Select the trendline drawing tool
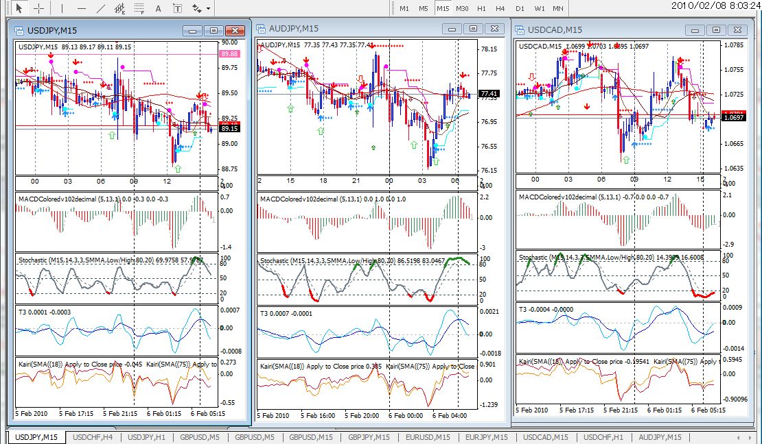 (x=101, y=8)
